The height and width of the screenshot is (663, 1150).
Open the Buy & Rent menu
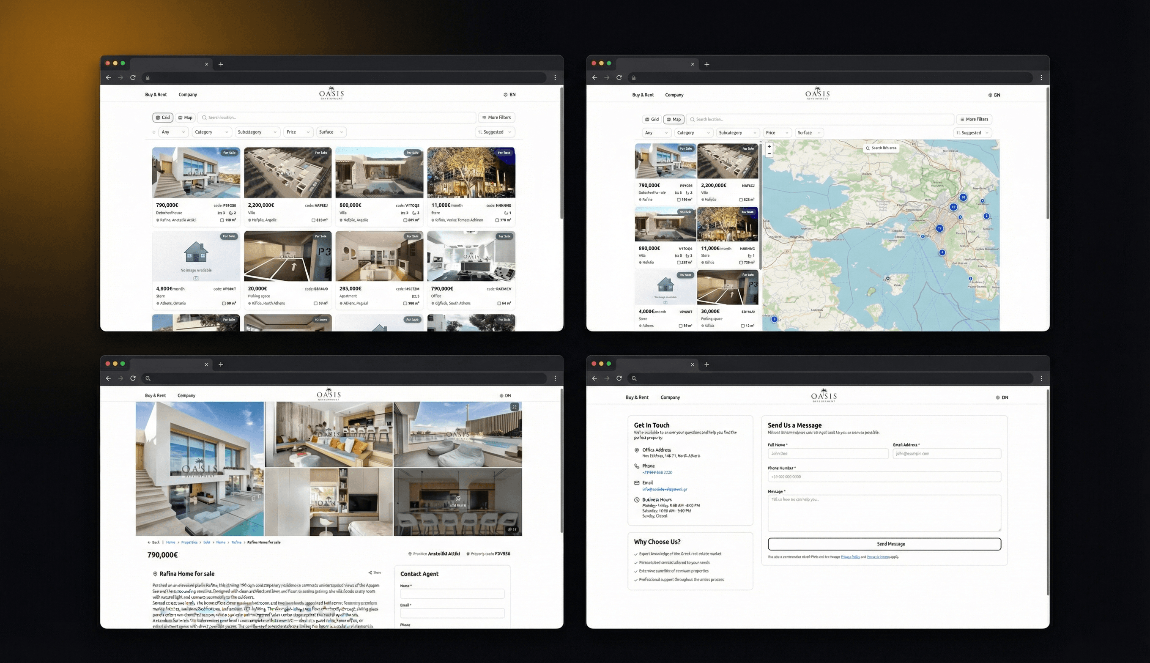pyautogui.click(x=156, y=94)
